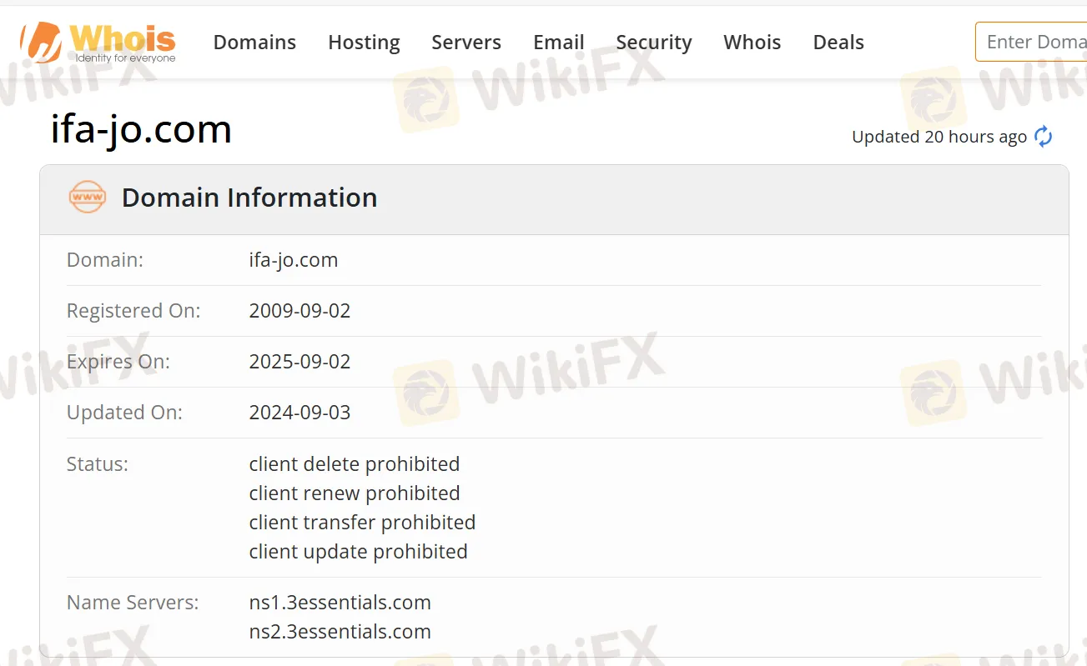Click the Updated 20 hours ago text
Viewport: 1087px width, 666px height.
pos(939,137)
